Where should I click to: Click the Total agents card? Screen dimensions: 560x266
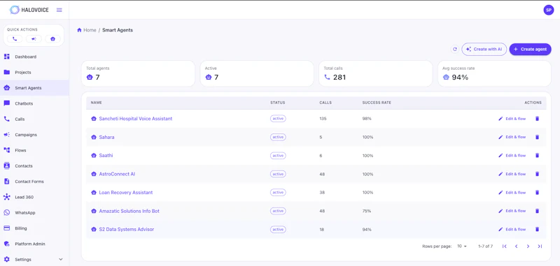point(138,73)
